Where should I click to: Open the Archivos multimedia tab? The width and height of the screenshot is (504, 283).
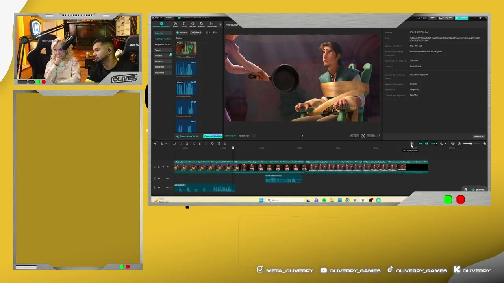pos(161,25)
